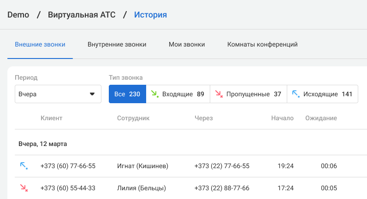The width and height of the screenshot is (367, 199).
Task: Sort by Начало column header
Action: pos(282,118)
